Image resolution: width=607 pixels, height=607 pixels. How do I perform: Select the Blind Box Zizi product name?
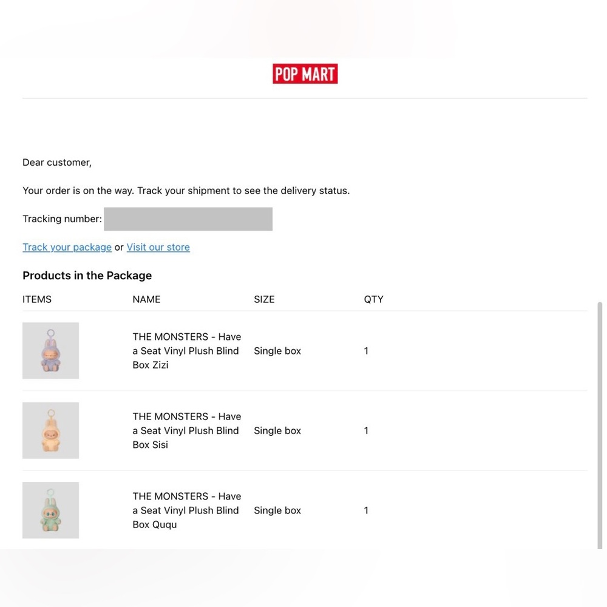pos(186,351)
